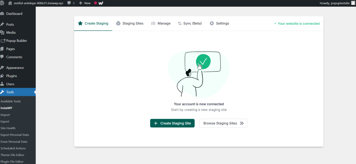Open the Manage tab
356x164 pixels.
click(161, 23)
